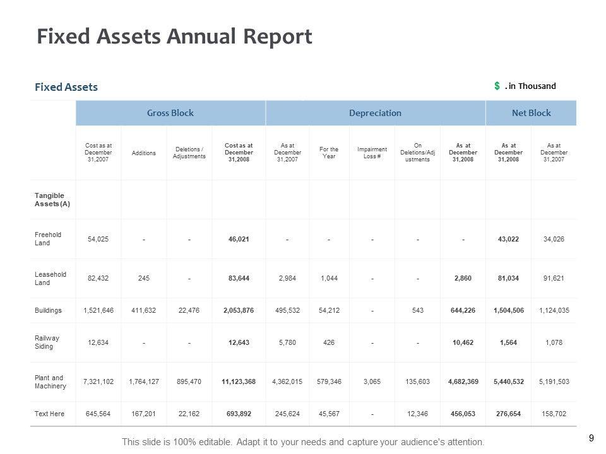Select the 'Additions' column header
This screenshot has height=454, width=606.
point(143,153)
